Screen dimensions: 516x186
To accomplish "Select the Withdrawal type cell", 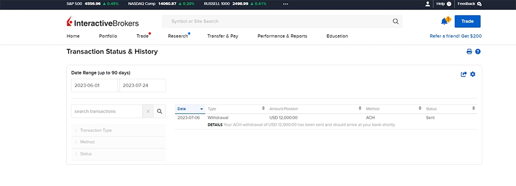I will click(x=218, y=117).
